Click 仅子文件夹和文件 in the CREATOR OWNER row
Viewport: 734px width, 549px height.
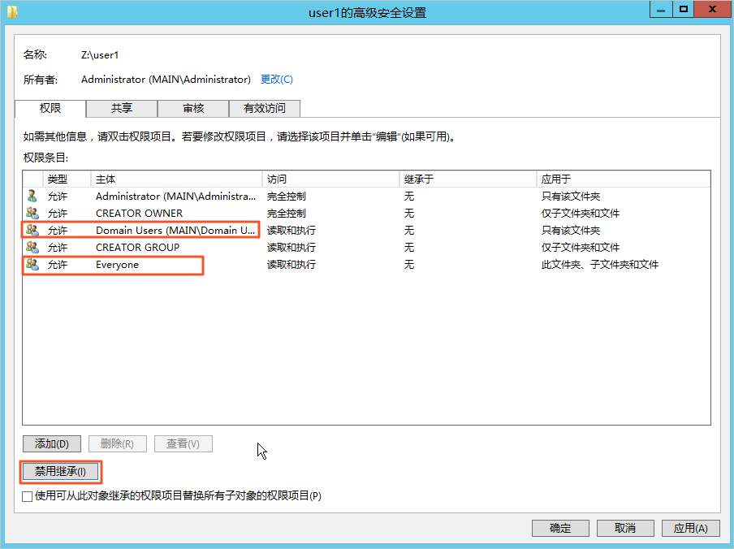pyautogui.click(x=581, y=213)
